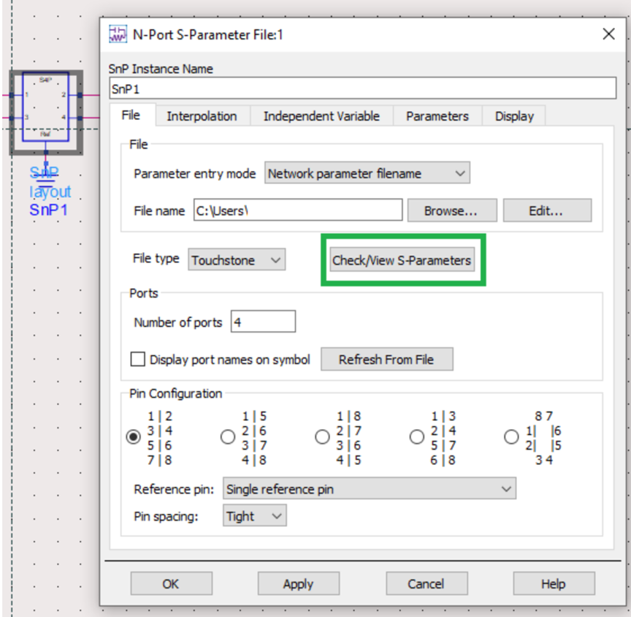Click the Number of ports field

pyautogui.click(x=263, y=322)
